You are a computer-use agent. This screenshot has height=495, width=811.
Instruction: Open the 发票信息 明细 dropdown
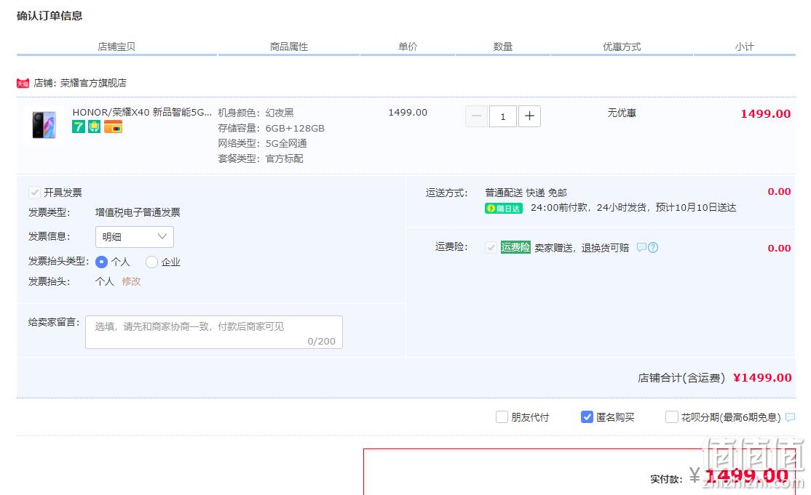coord(135,237)
